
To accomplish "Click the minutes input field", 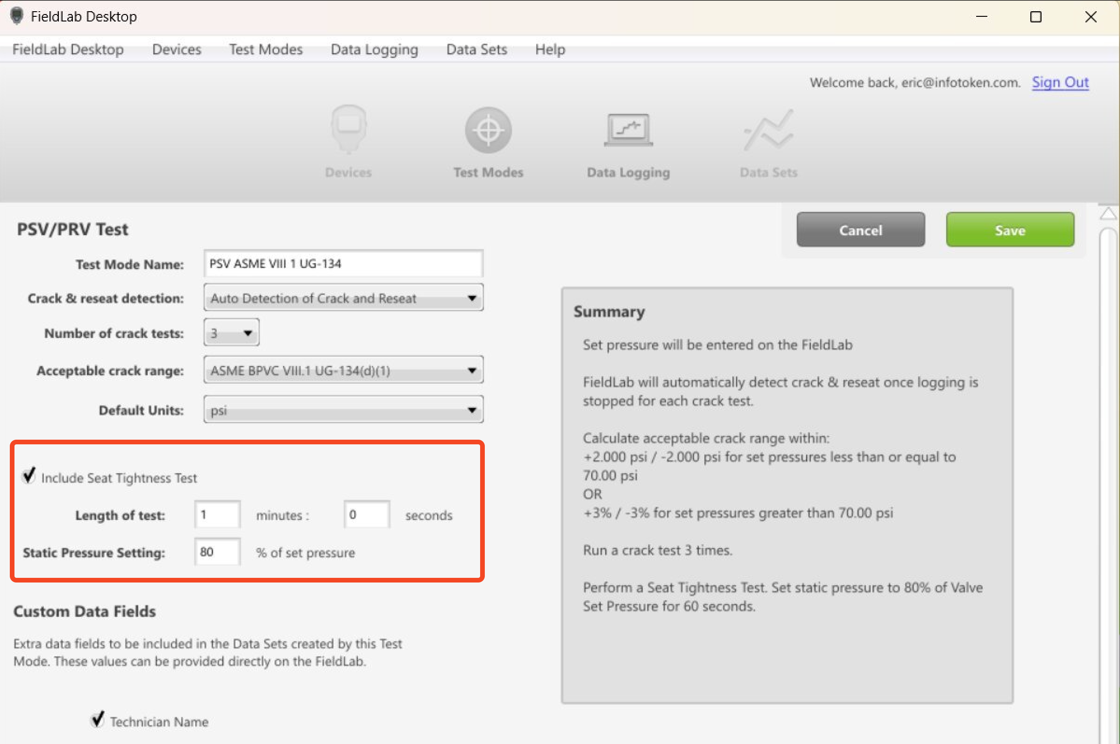I will click(x=218, y=514).
